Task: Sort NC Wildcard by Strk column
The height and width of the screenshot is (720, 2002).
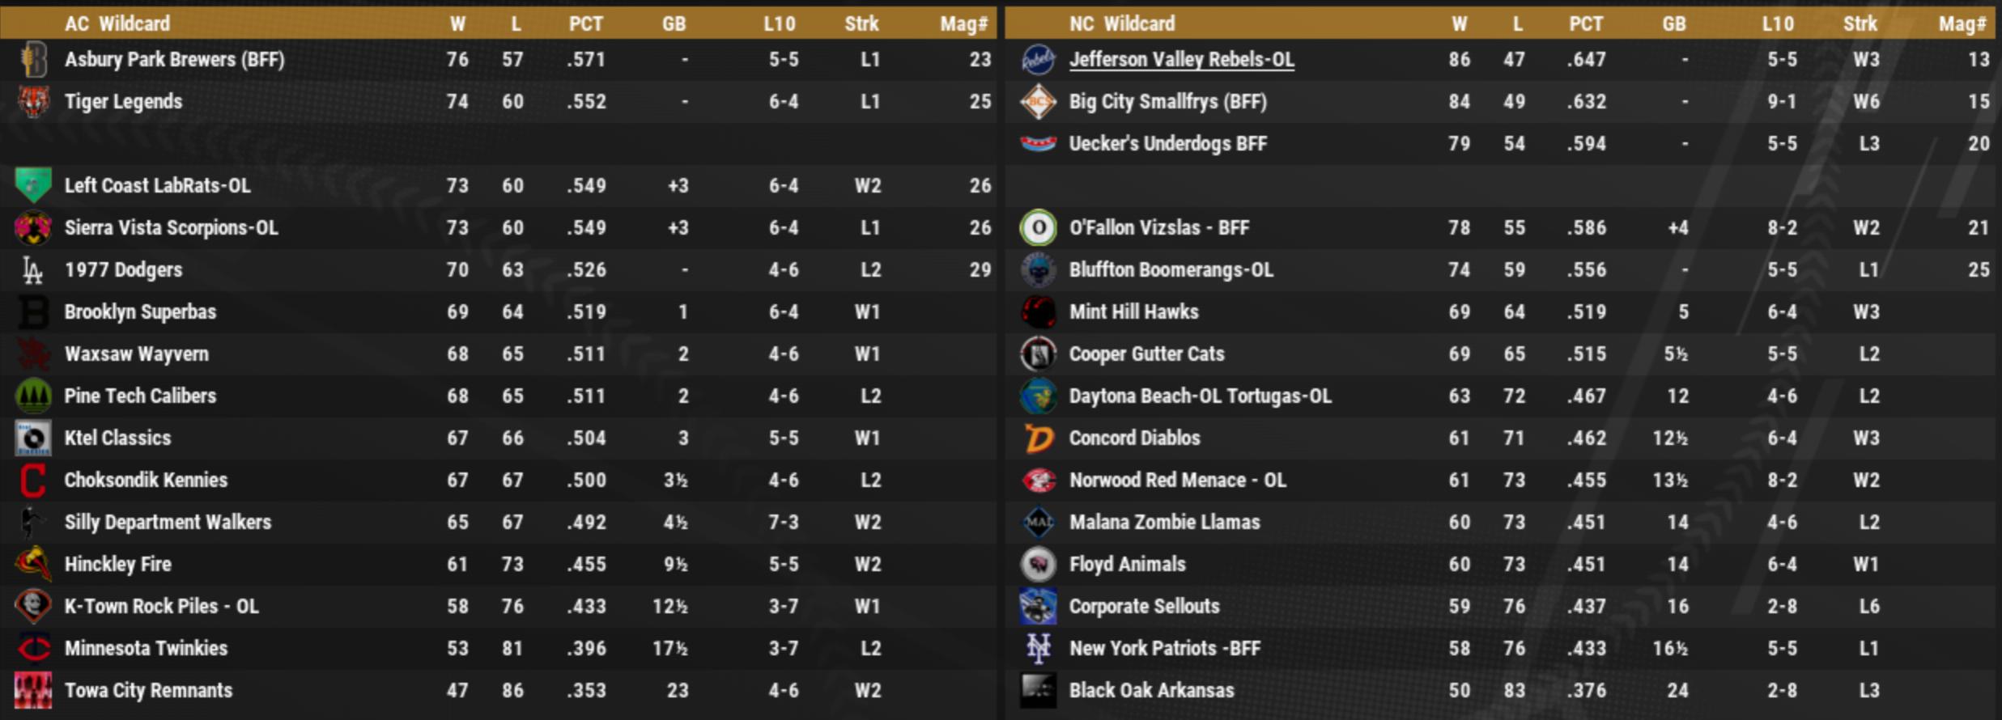Action: tap(1860, 23)
